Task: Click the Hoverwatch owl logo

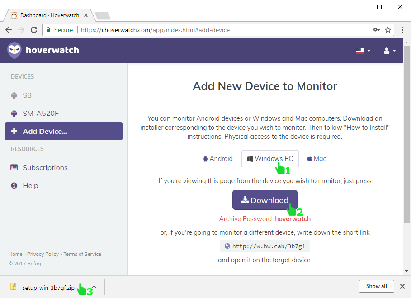Action: pyautogui.click(x=14, y=50)
